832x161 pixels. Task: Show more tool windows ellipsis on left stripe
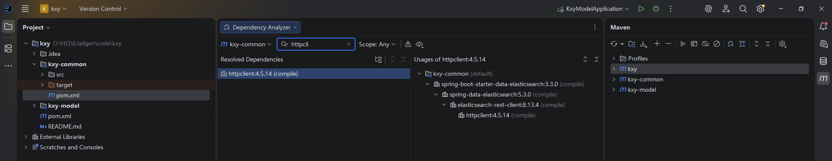8,66
